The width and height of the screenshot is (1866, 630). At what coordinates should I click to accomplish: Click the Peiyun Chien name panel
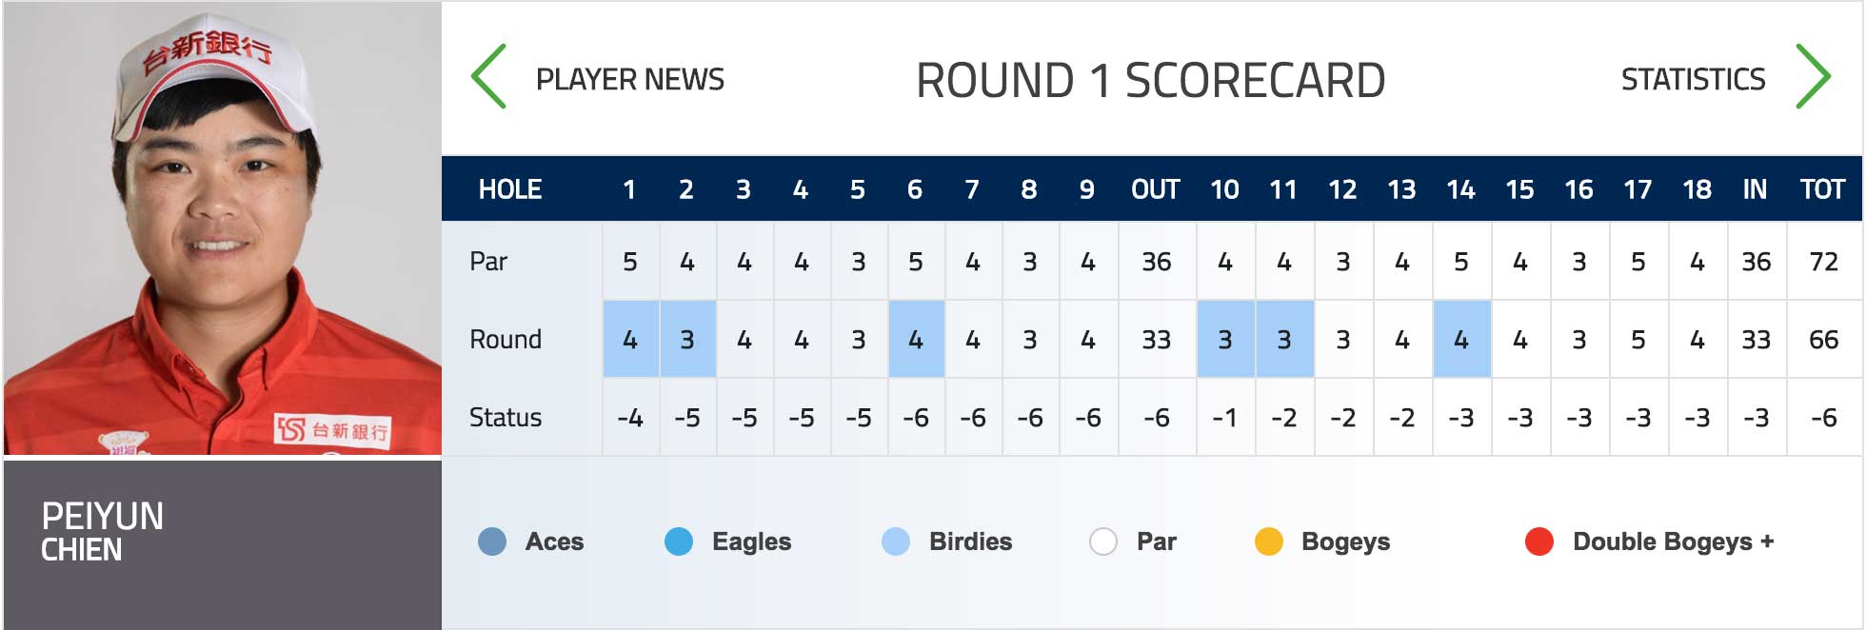click(223, 544)
